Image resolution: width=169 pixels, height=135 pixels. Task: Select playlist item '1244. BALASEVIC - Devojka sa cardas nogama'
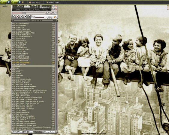click(x=33, y=97)
